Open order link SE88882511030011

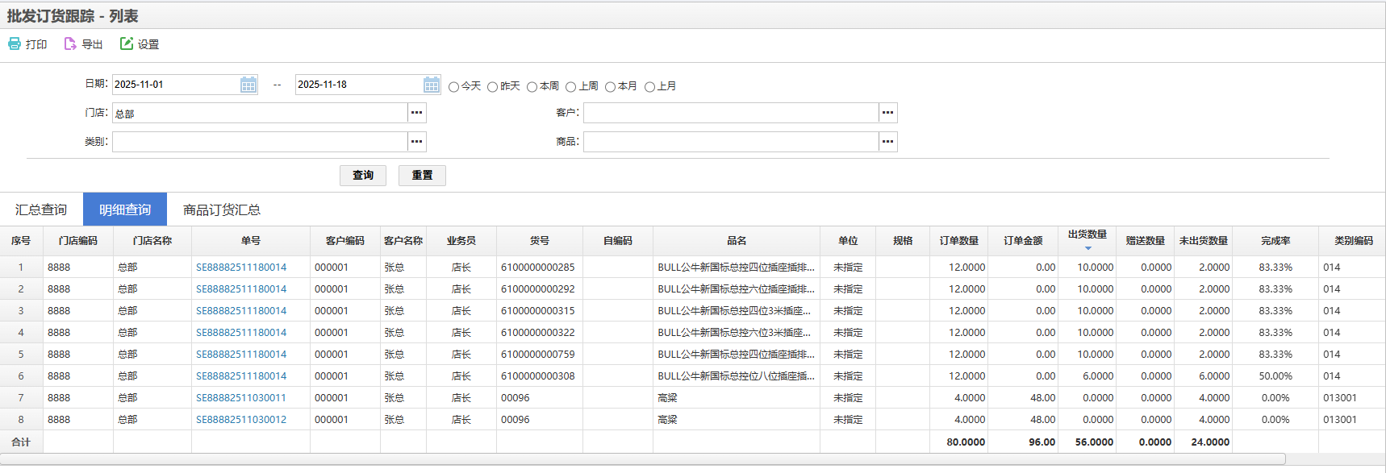pos(240,398)
